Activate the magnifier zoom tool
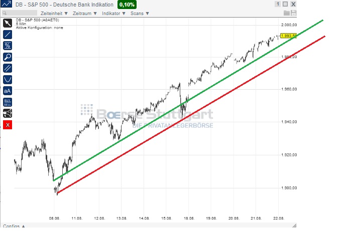Screen dimensions: 353x231 pyautogui.click(x=8, y=57)
